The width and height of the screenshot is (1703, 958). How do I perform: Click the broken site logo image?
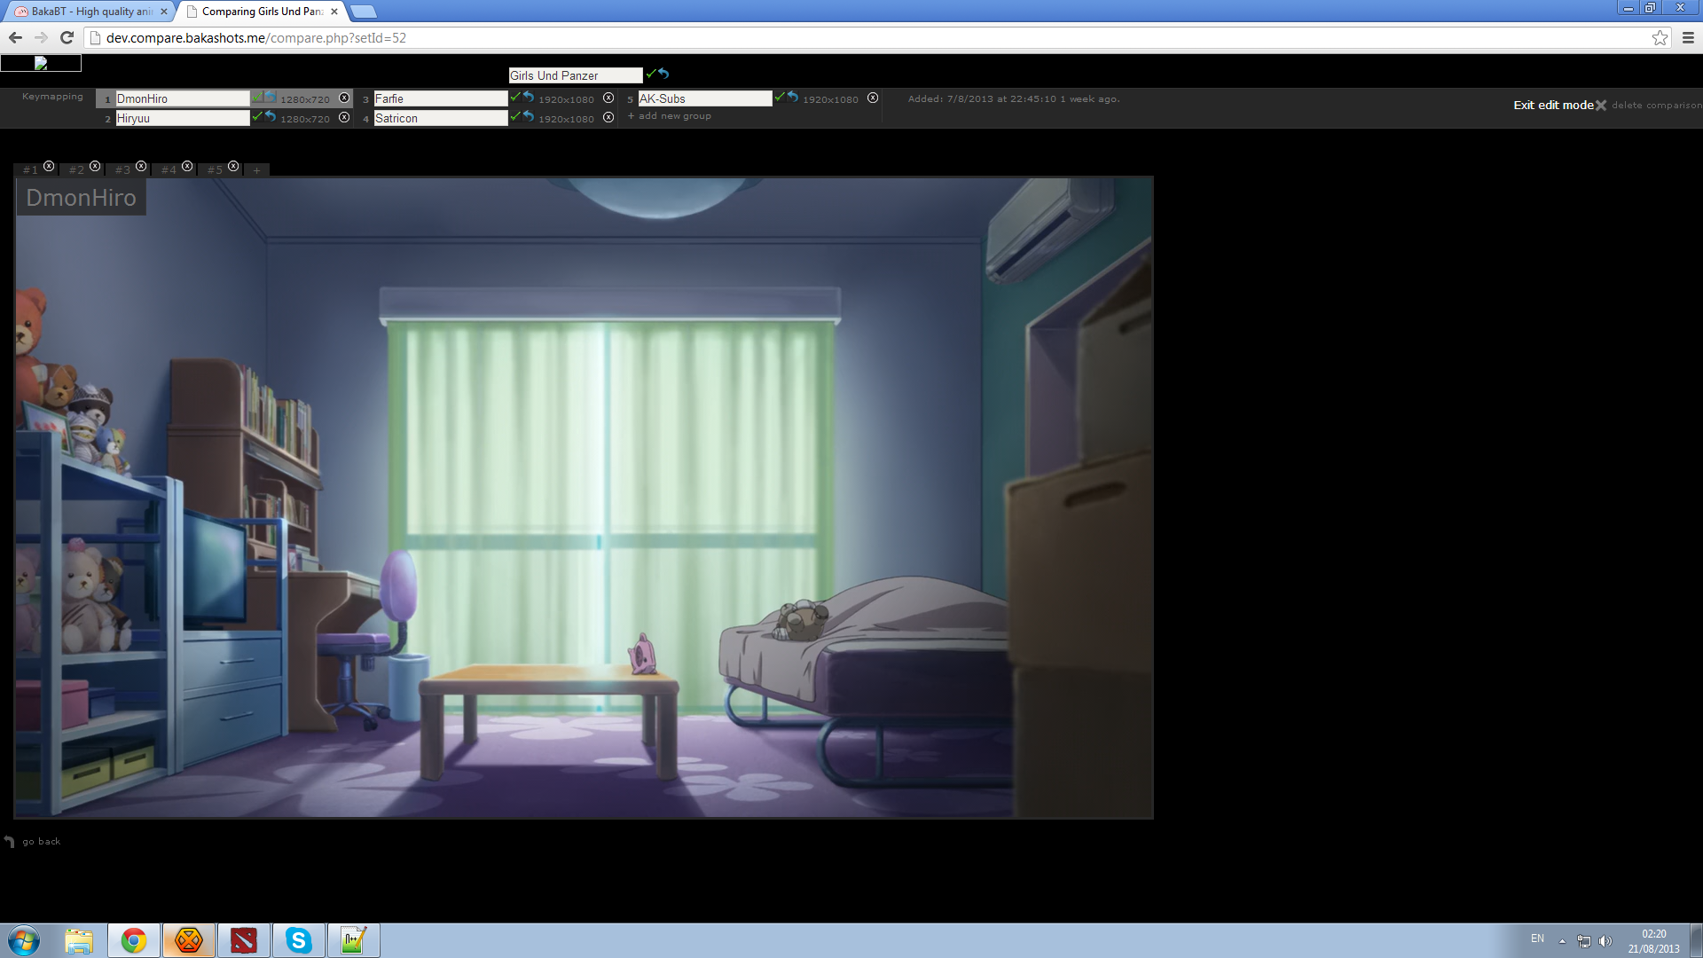[x=41, y=63]
